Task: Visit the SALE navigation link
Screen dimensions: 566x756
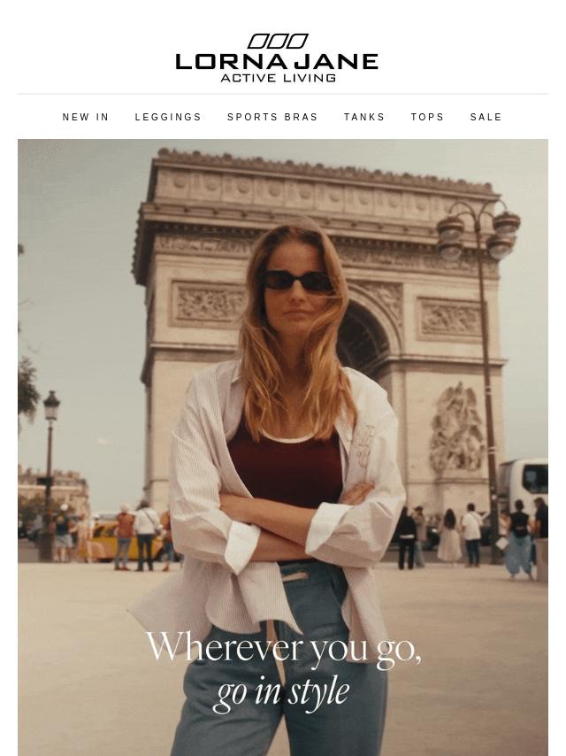Action: click(486, 117)
